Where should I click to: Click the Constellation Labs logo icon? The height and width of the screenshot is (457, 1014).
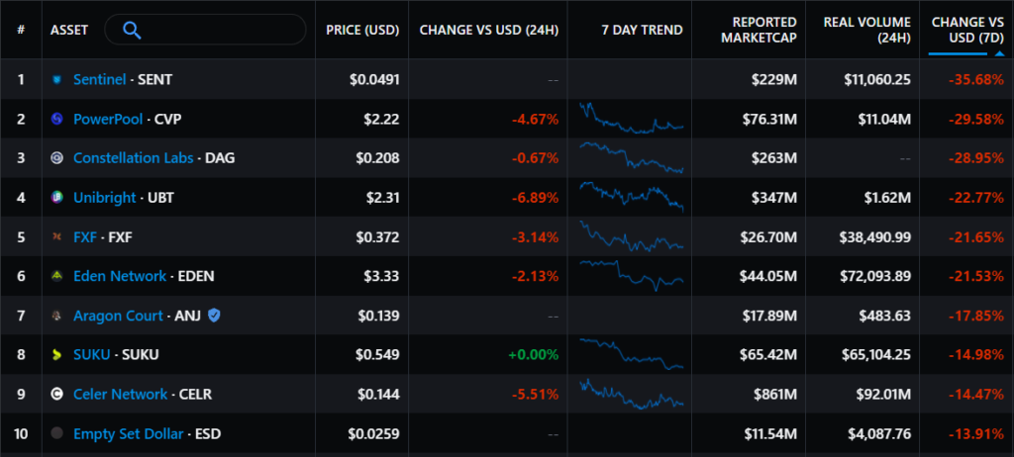point(57,158)
